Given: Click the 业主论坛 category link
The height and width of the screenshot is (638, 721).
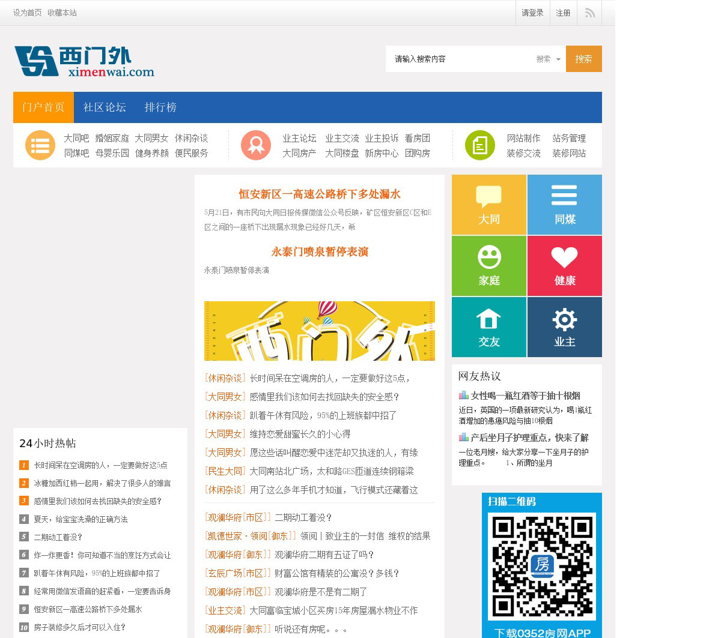Looking at the screenshot, I should (299, 138).
